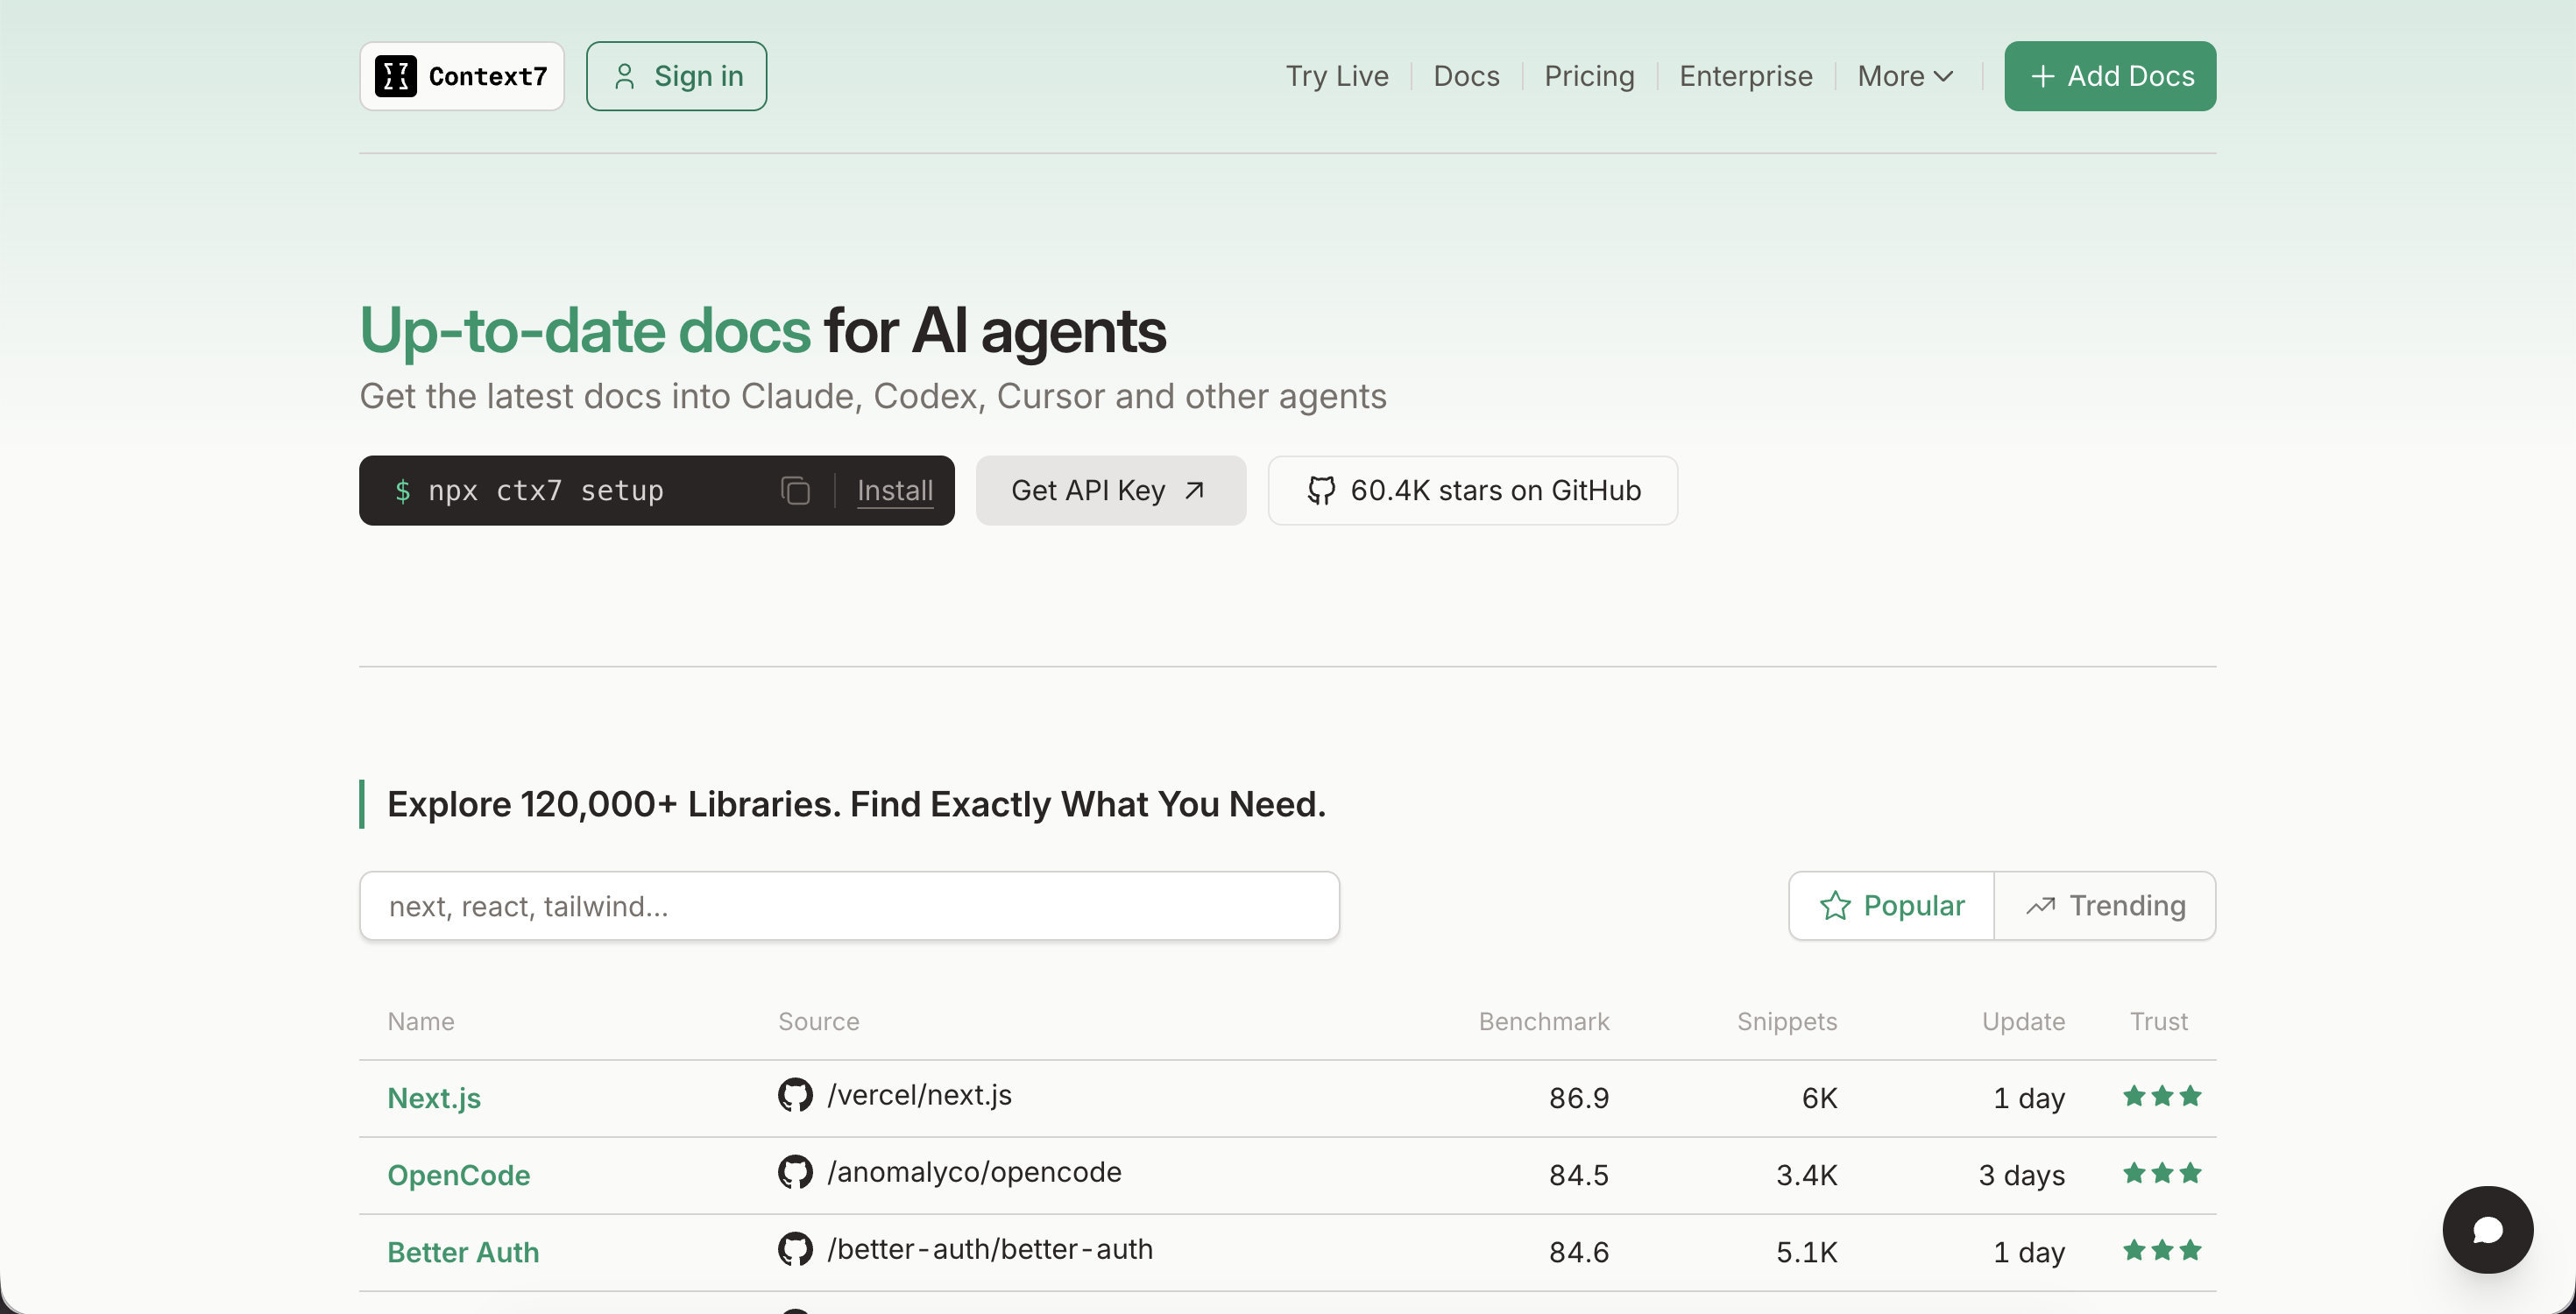The image size is (2576, 1314).
Task: Open 60.4K stars on GitHub button
Action: (1473, 490)
